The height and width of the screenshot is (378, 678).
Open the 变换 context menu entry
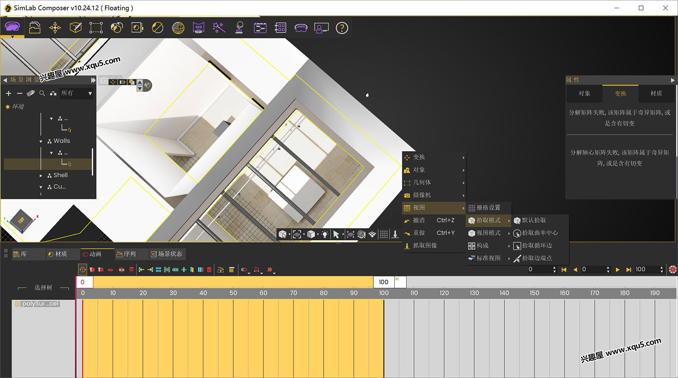point(434,157)
